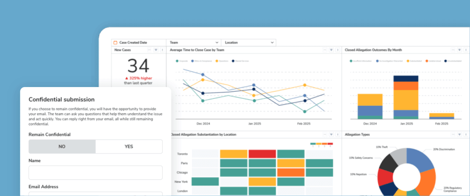Click the Jan 2025 stacked bar
Screen dimensions: 470x196
406,97
